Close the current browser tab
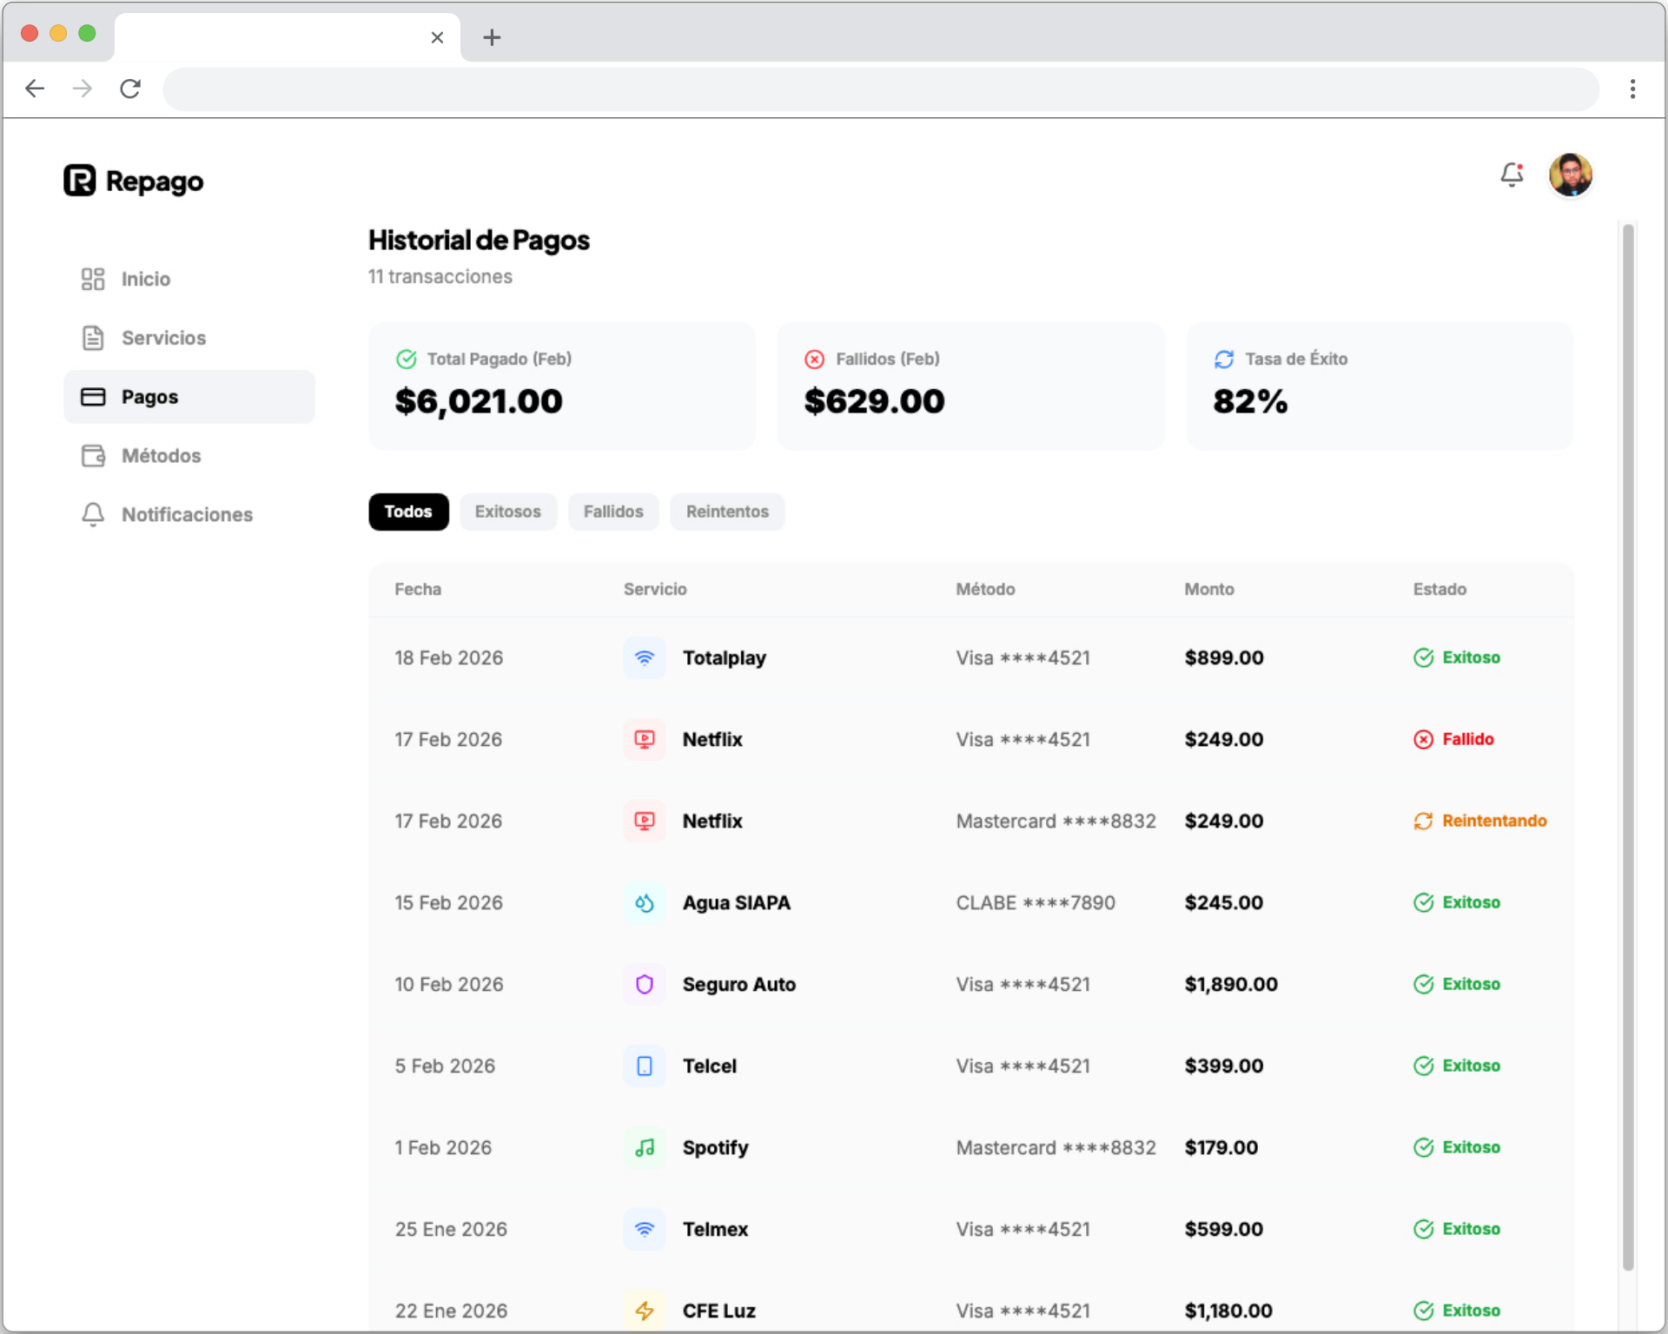This screenshot has width=1668, height=1334. (x=437, y=37)
